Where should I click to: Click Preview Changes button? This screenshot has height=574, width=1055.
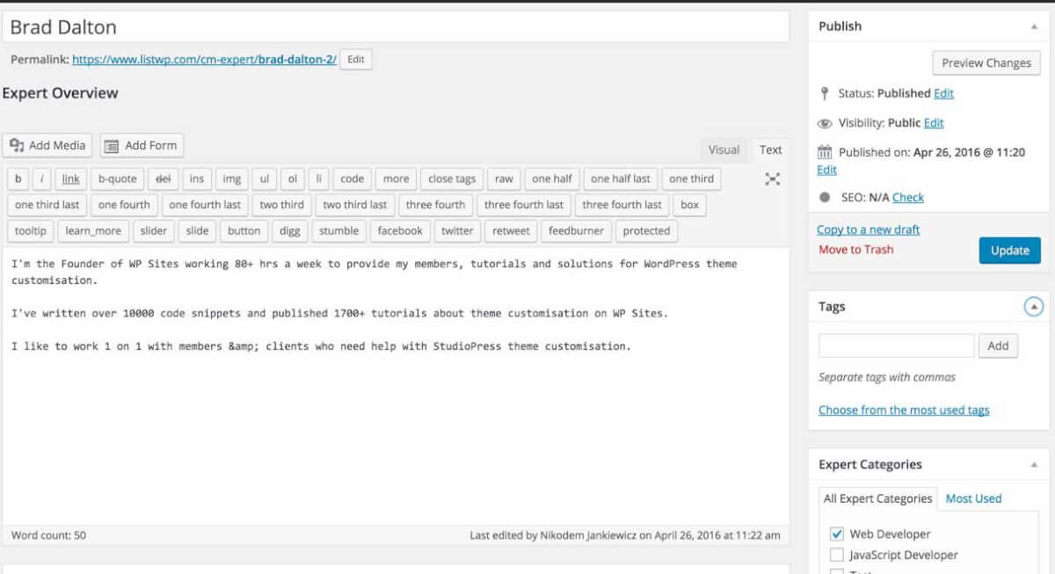(x=986, y=63)
